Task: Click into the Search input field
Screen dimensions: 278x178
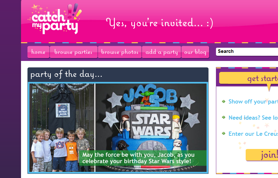Action: click(247, 52)
